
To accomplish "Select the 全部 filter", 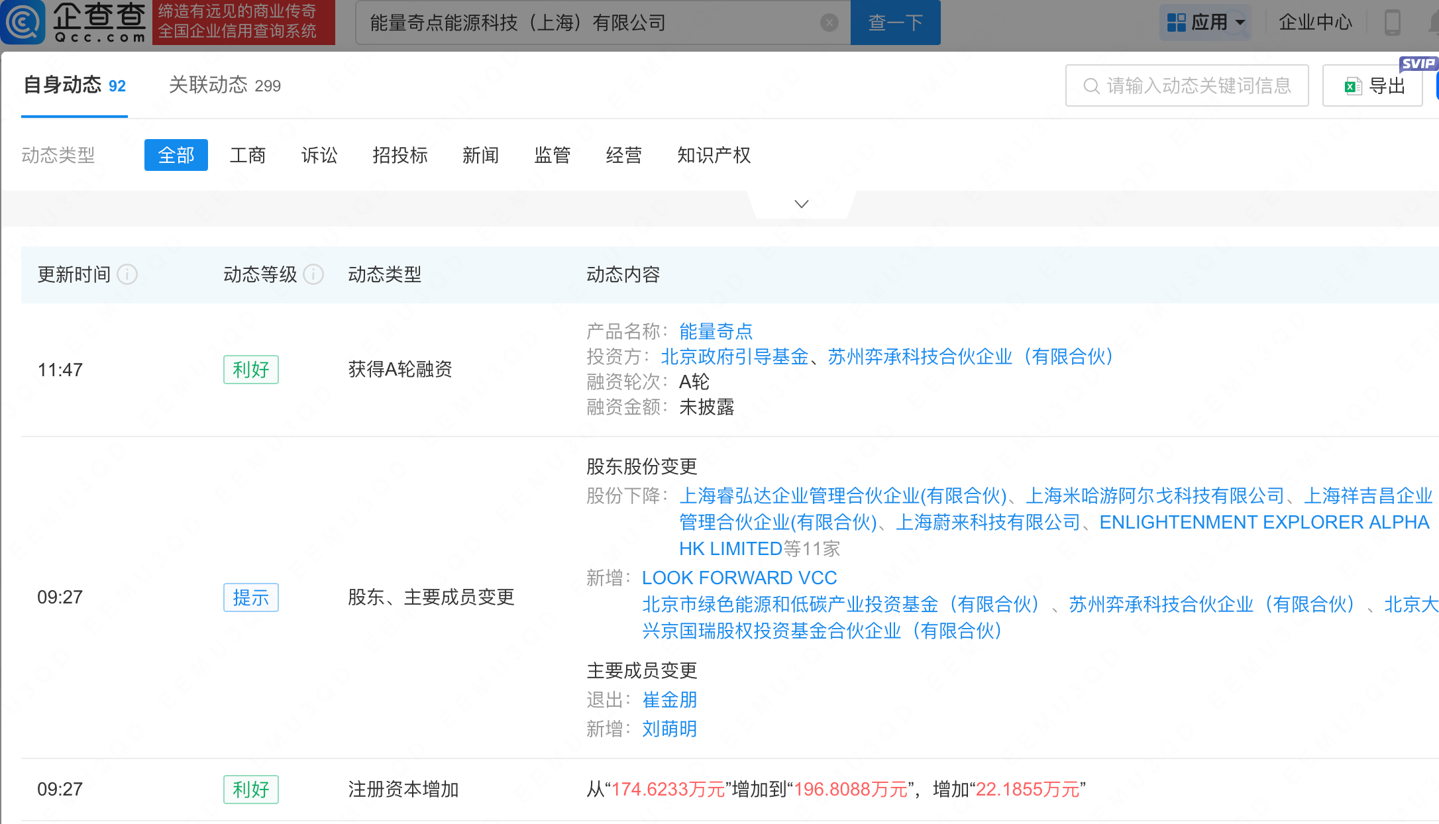I will point(176,155).
